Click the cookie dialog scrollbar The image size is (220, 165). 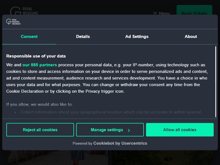pos(216,82)
